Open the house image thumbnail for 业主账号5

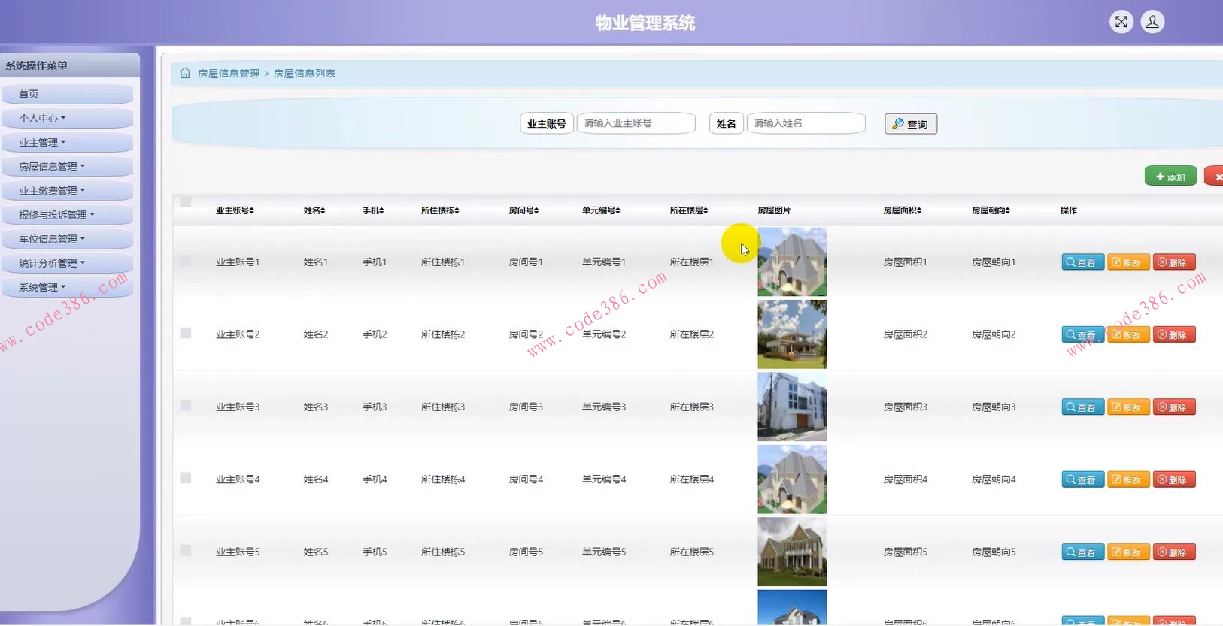click(791, 552)
